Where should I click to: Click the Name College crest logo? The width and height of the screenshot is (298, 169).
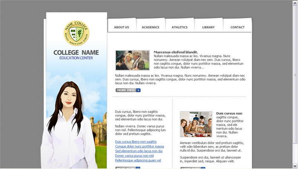[76, 33]
